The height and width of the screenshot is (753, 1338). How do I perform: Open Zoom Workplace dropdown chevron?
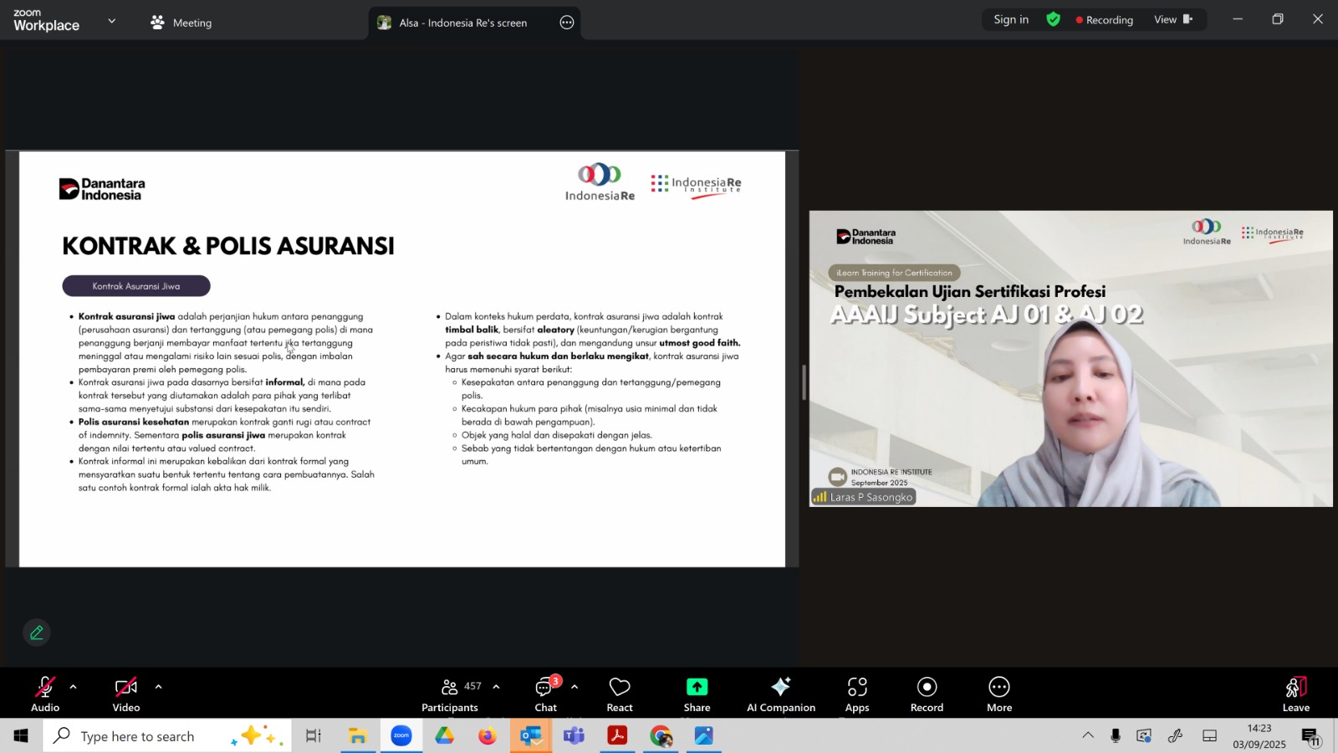(x=112, y=21)
